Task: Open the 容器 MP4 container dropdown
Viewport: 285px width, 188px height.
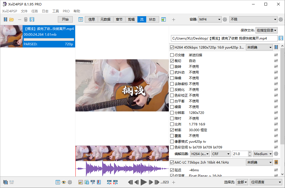Action: (210, 19)
